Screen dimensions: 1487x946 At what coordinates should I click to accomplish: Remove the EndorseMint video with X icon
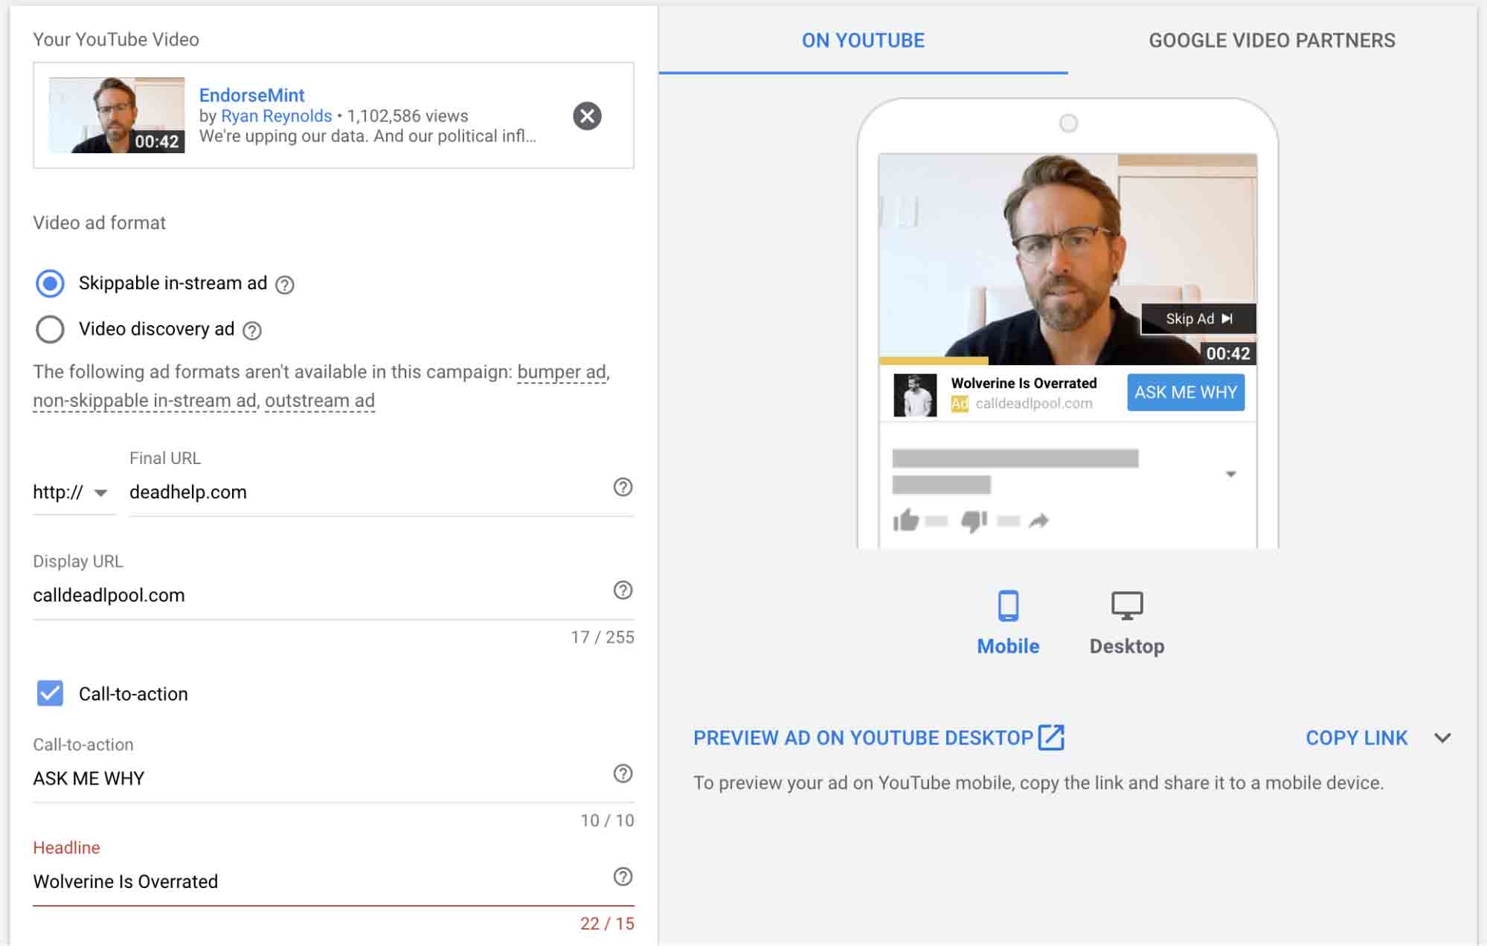coord(587,116)
